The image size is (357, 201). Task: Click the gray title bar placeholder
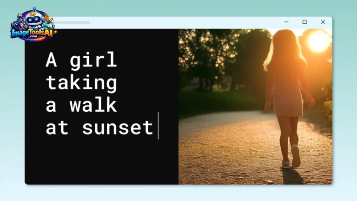point(73,22)
